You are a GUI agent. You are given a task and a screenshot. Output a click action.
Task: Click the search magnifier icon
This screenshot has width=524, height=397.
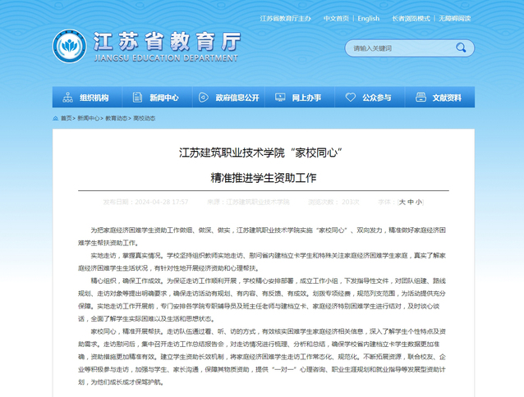(462, 48)
